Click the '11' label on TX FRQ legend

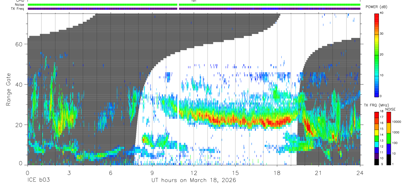[x=381, y=152]
